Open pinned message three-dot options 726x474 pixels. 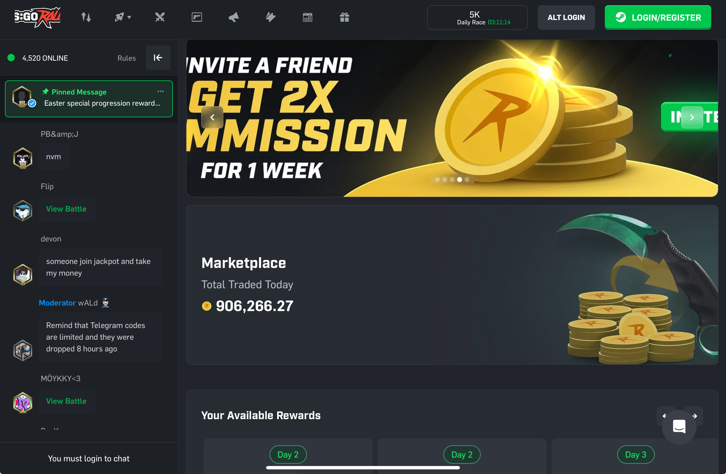tap(161, 91)
